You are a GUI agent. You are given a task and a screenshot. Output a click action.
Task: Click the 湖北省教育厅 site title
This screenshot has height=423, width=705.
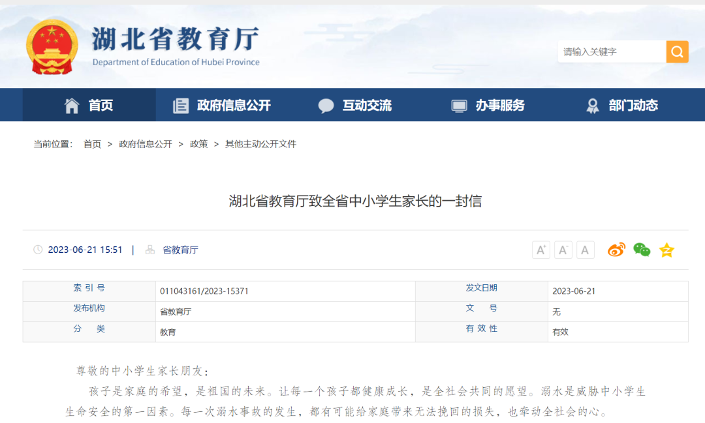click(176, 40)
